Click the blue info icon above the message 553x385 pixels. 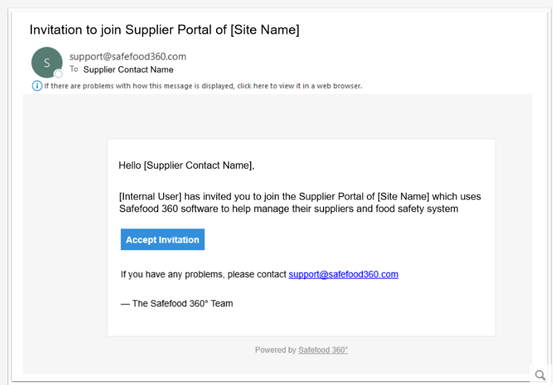[37, 86]
